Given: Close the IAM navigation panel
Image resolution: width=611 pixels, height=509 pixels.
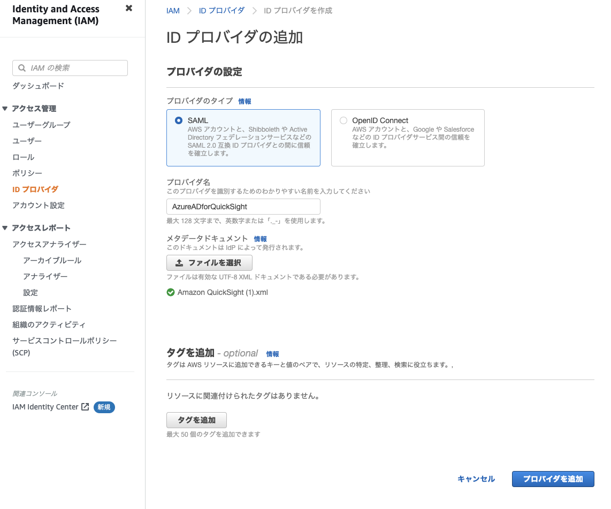Looking at the screenshot, I should click(x=128, y=8).
